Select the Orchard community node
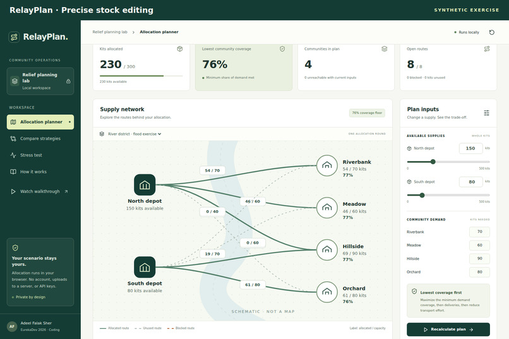The height and width of the screenshot is (339, 509). (327, 292)
